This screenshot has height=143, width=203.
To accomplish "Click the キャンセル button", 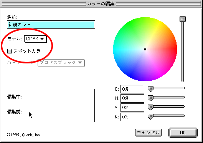I will coord(149,133).
